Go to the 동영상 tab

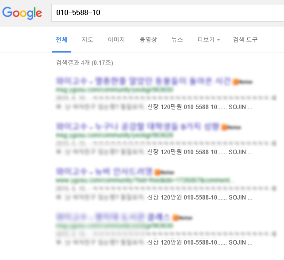(148, 40)
